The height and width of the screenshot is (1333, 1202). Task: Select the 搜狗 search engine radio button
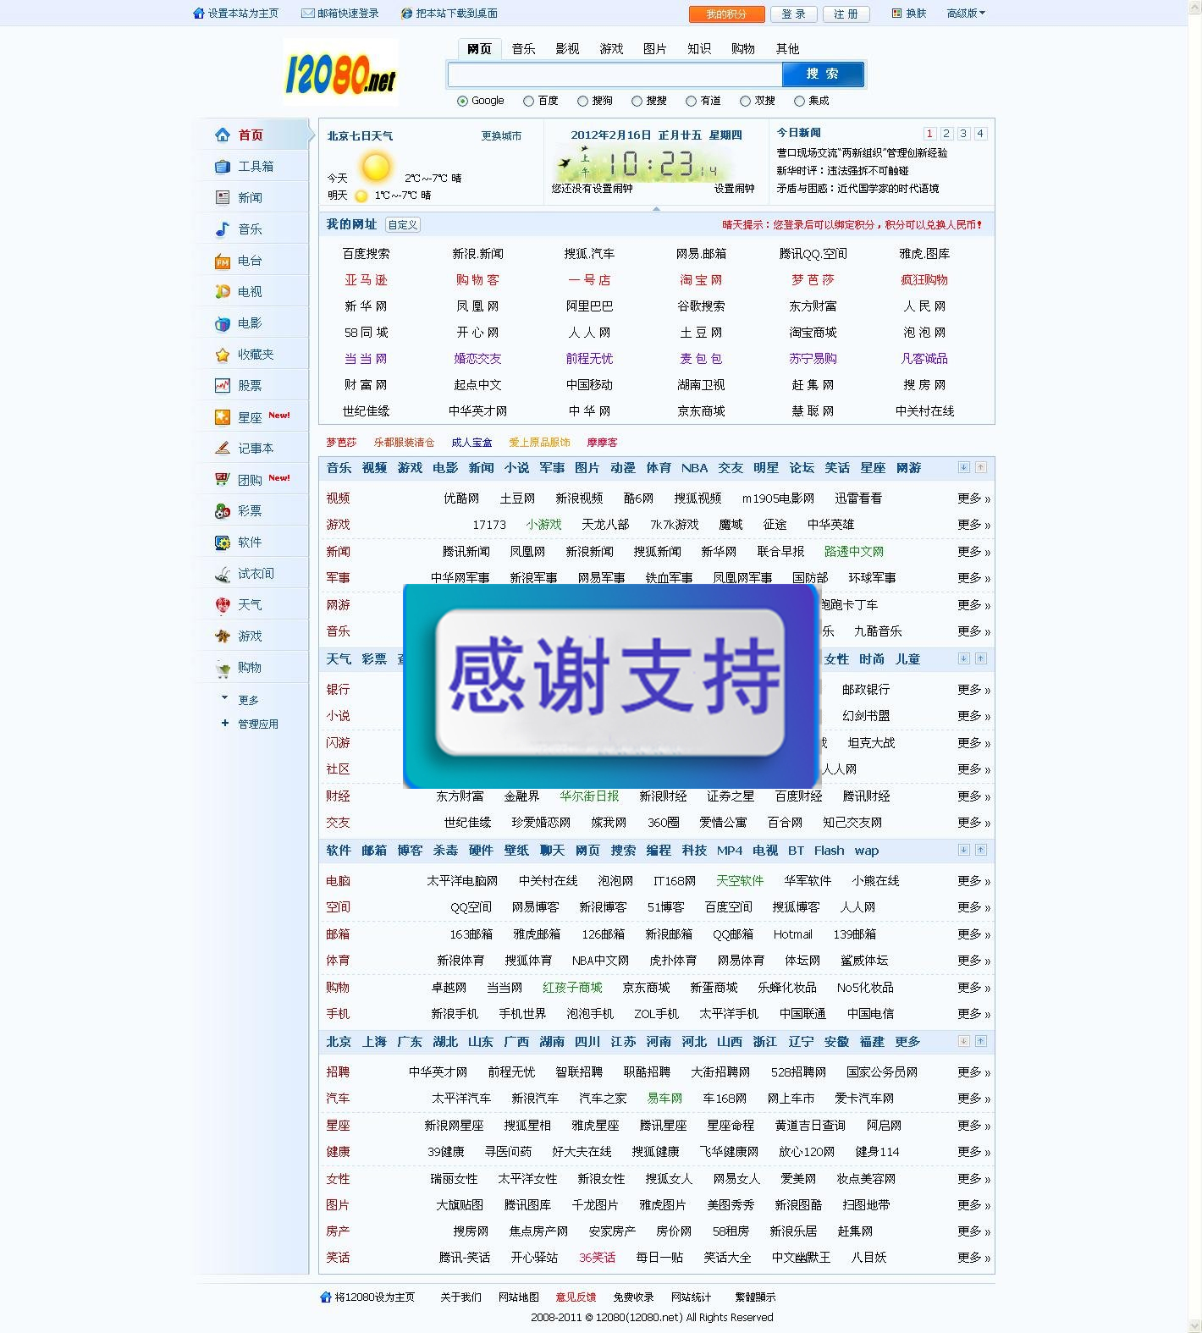[x=582, y=101]
